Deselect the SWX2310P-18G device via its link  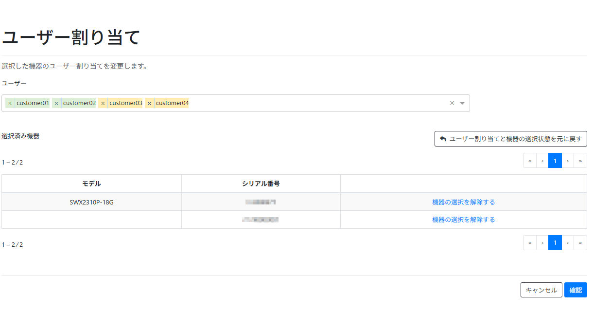tap(462, 202)
